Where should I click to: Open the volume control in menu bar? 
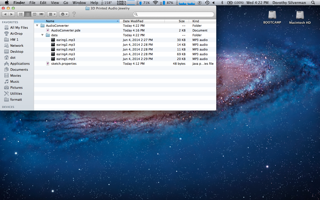[213, 3]
